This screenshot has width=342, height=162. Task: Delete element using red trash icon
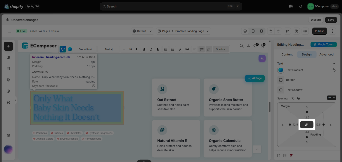point(291,155)
